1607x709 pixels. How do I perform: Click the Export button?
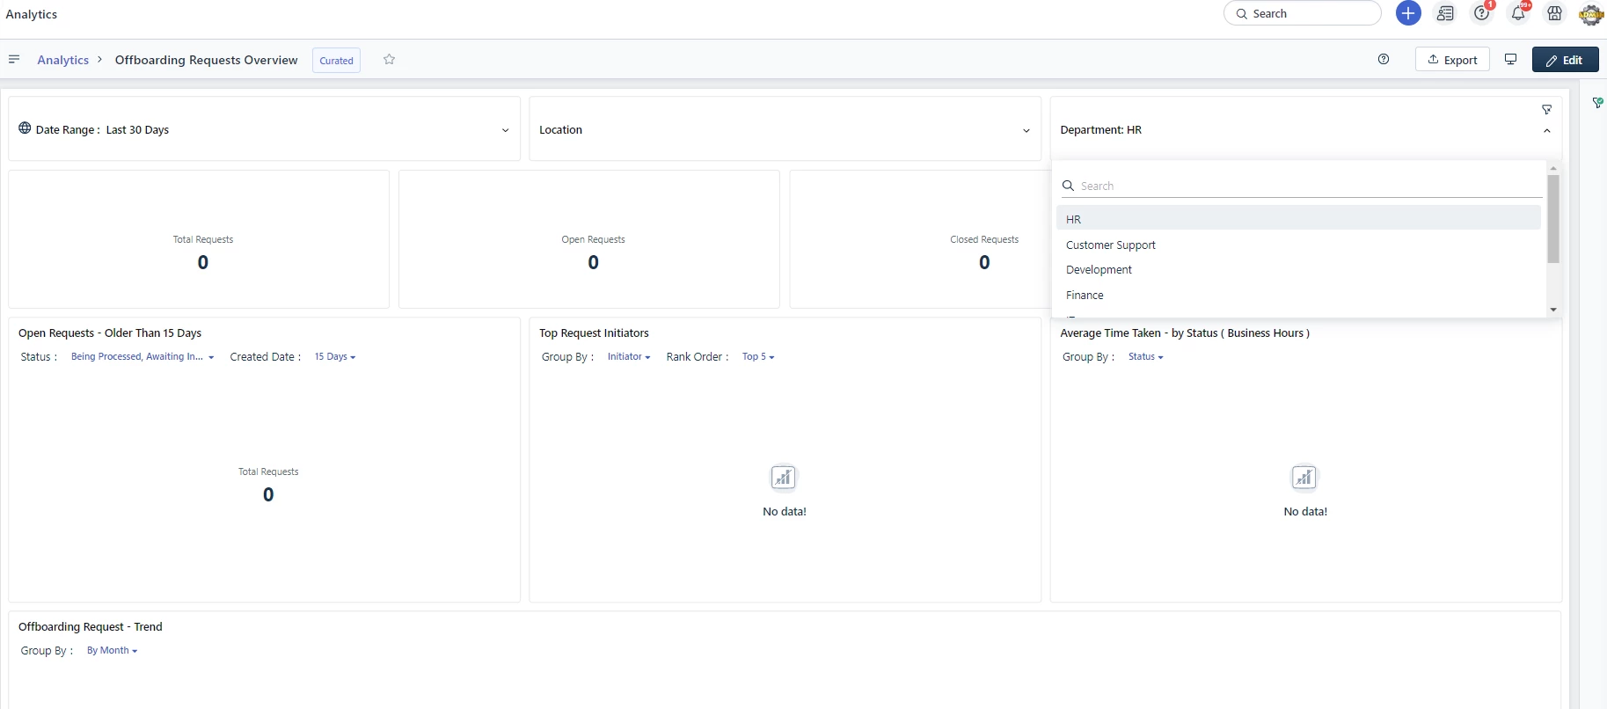pos(1452,59)
